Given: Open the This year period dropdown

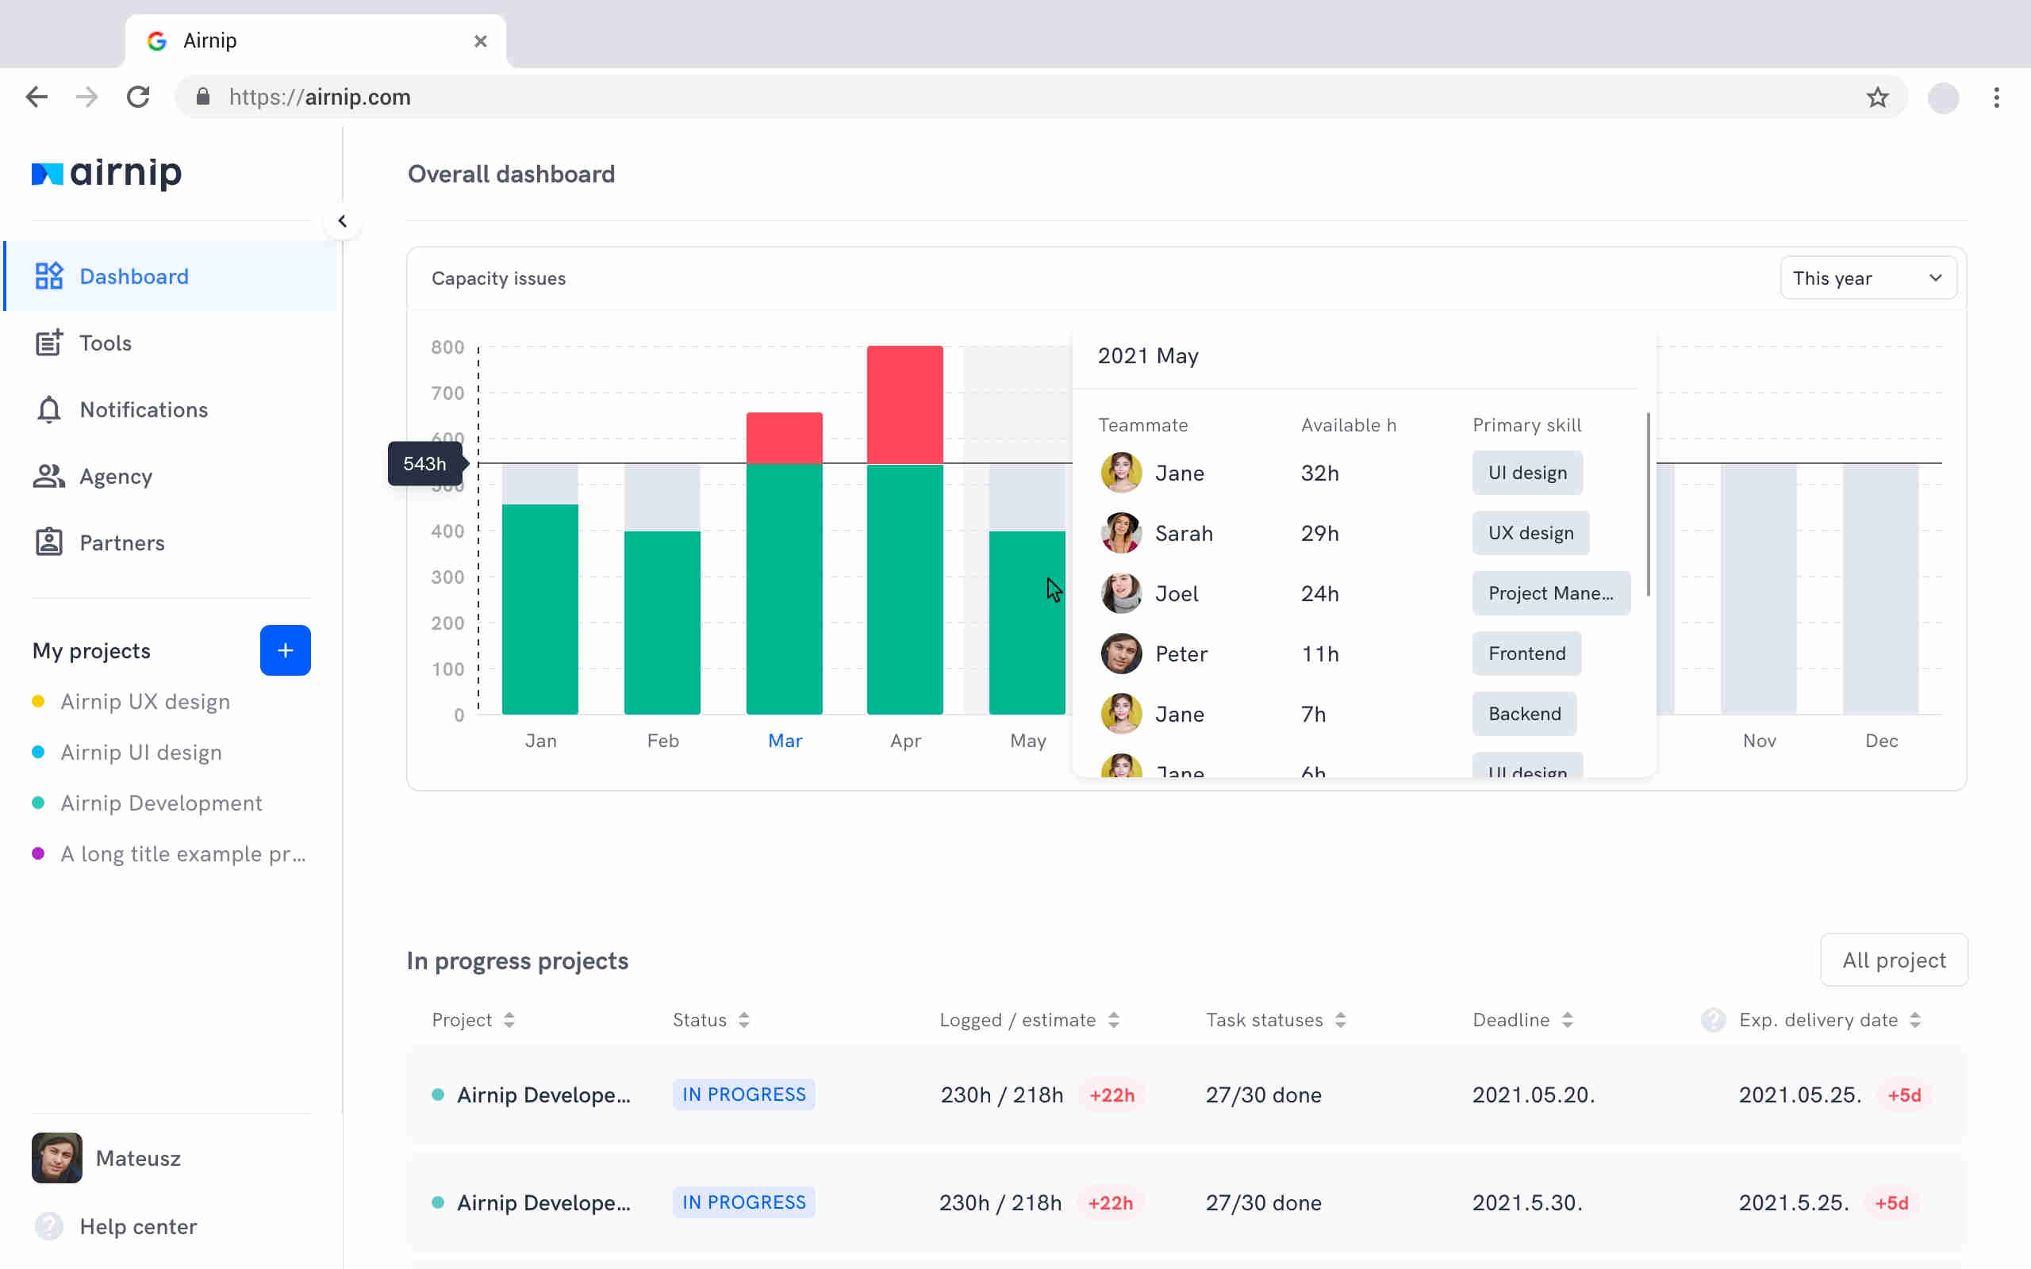Looking at the screenshot, I should [1868, 278].
